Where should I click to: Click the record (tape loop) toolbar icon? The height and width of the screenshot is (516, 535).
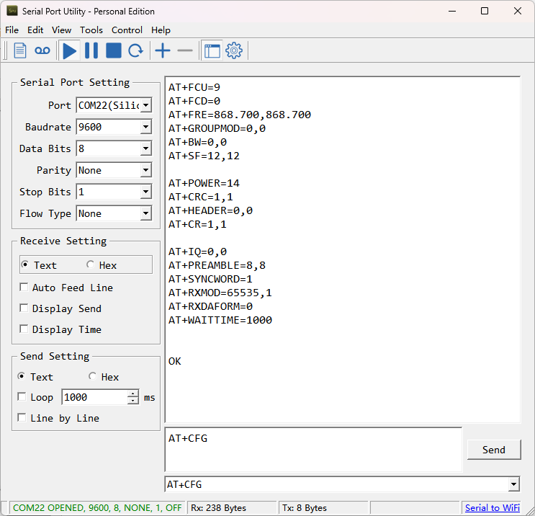point(42,51)
